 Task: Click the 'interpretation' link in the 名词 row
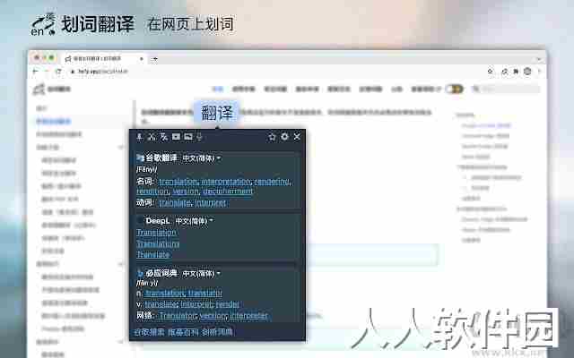point(226,182)
